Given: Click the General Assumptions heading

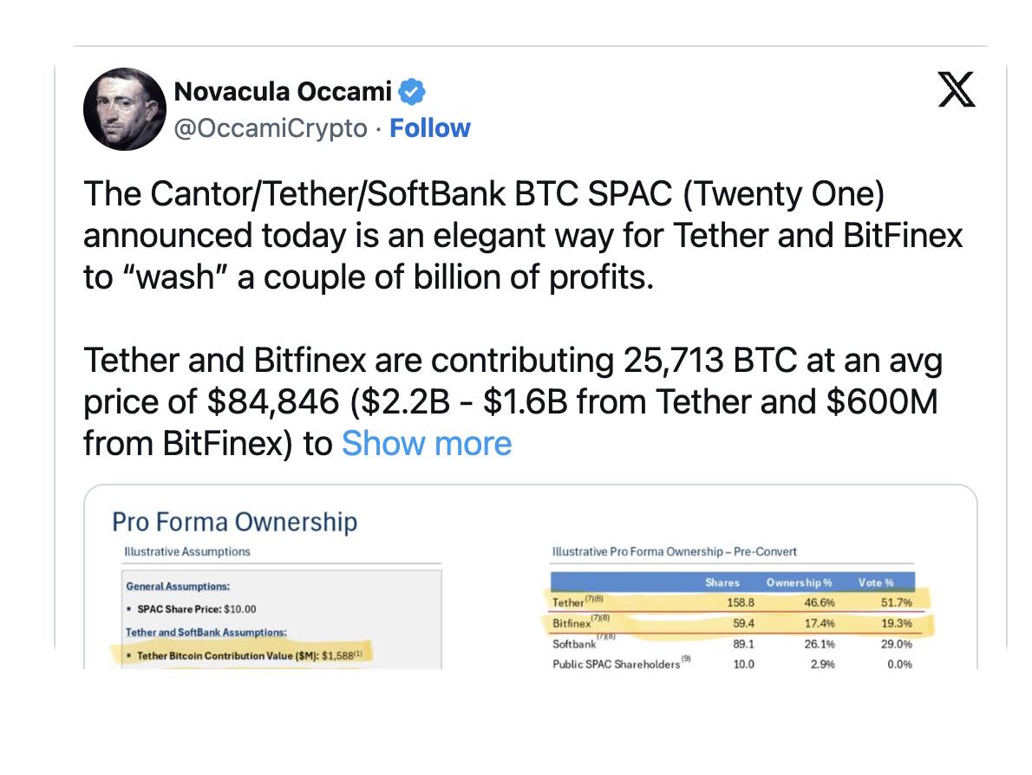Looking at the screenshot, I should click(x=178, y=587).
